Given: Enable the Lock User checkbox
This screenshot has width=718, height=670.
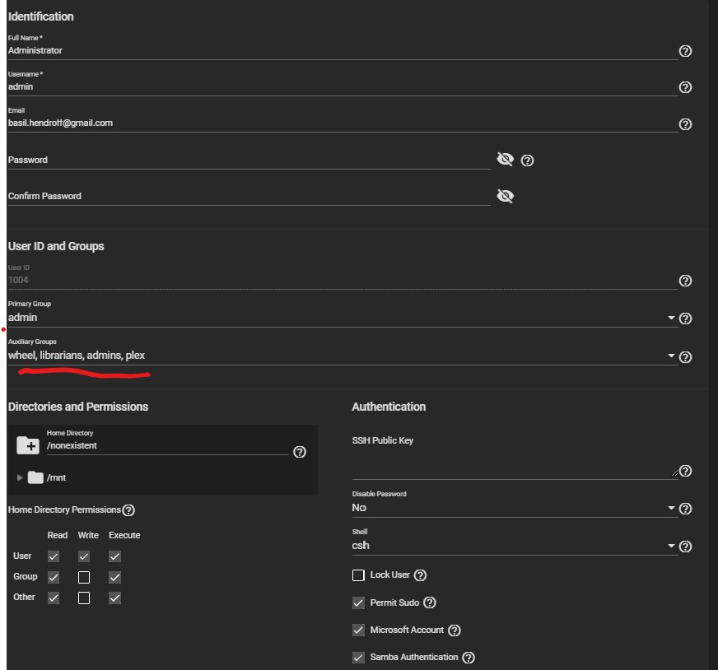Looking at the screenshot, I should [358, 575].
